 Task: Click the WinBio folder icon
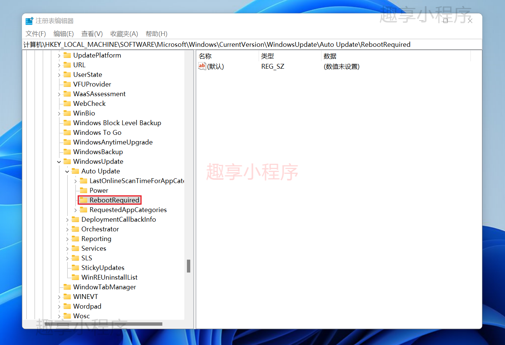point(67,113)
